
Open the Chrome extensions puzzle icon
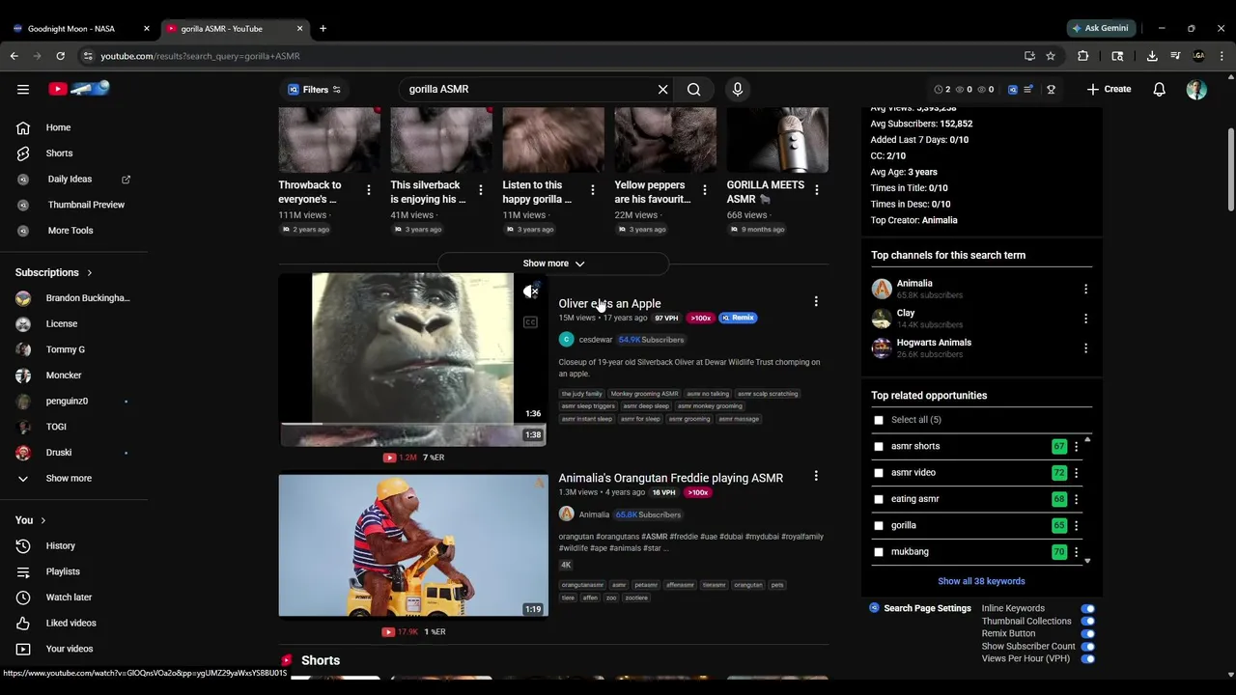click(x=1082, y=56)
